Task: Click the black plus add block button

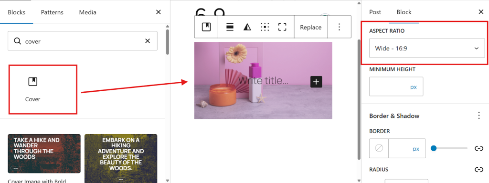Action: point(316,82)
